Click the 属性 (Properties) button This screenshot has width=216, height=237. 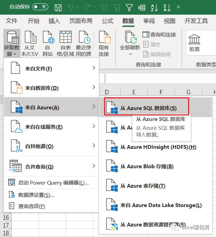tap(152, 44)
